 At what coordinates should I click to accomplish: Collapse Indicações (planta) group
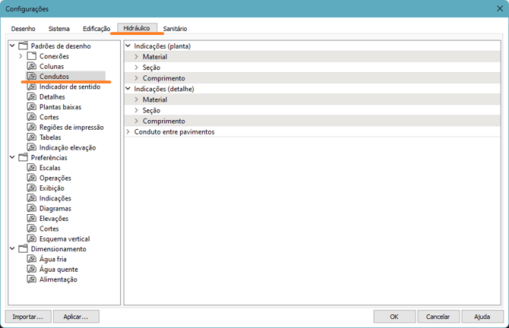(x=128, y=46)
